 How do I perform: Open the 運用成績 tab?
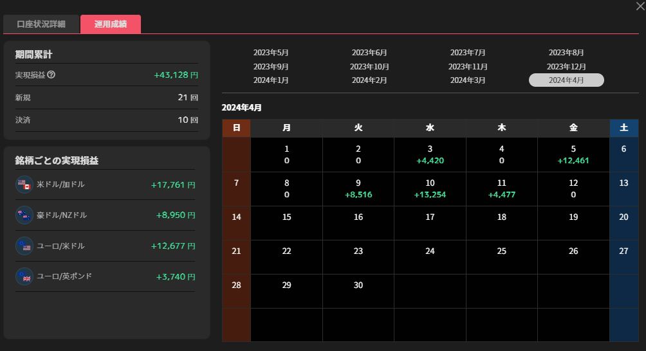coord(111,24)
